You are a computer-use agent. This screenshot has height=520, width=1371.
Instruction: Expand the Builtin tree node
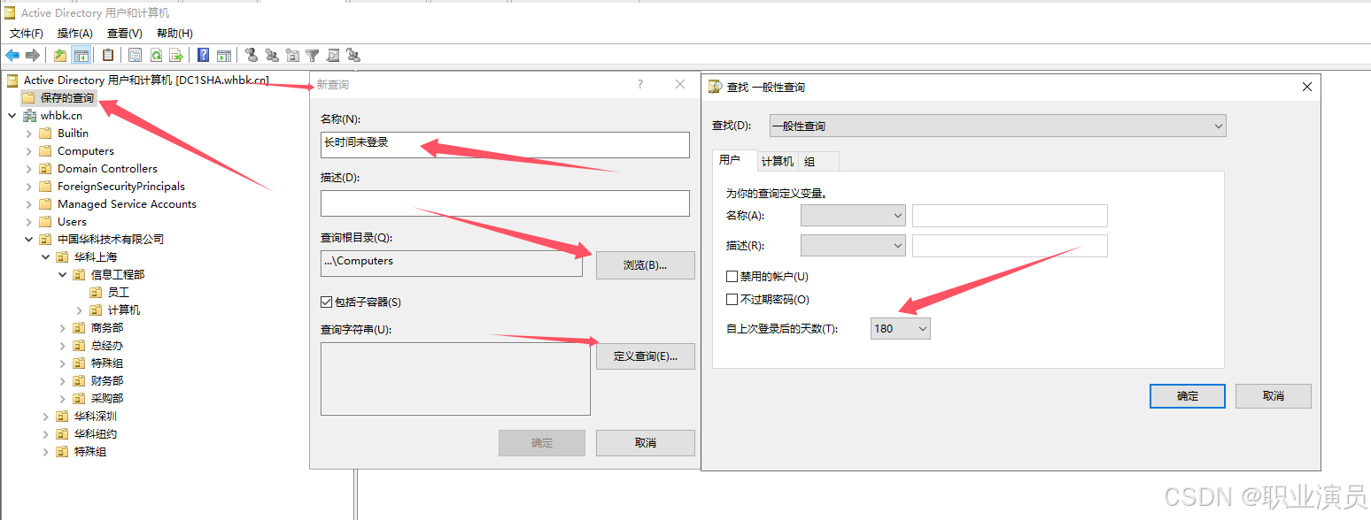tap(28, 134)
